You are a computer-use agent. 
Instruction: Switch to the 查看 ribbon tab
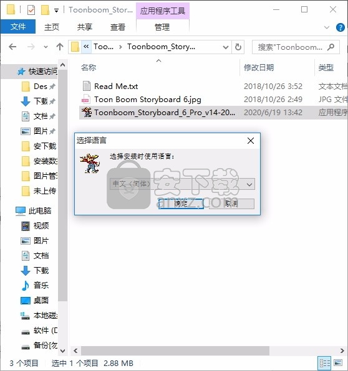pos(118,27)
